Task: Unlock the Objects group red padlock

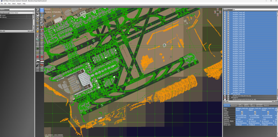Action: 225,98
